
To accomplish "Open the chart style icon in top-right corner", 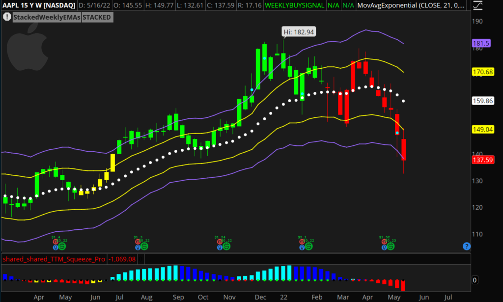I will coord(477,5).
